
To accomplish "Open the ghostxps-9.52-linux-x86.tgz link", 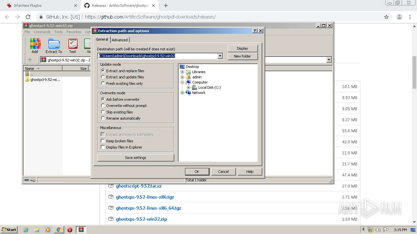I will point(145,197).
